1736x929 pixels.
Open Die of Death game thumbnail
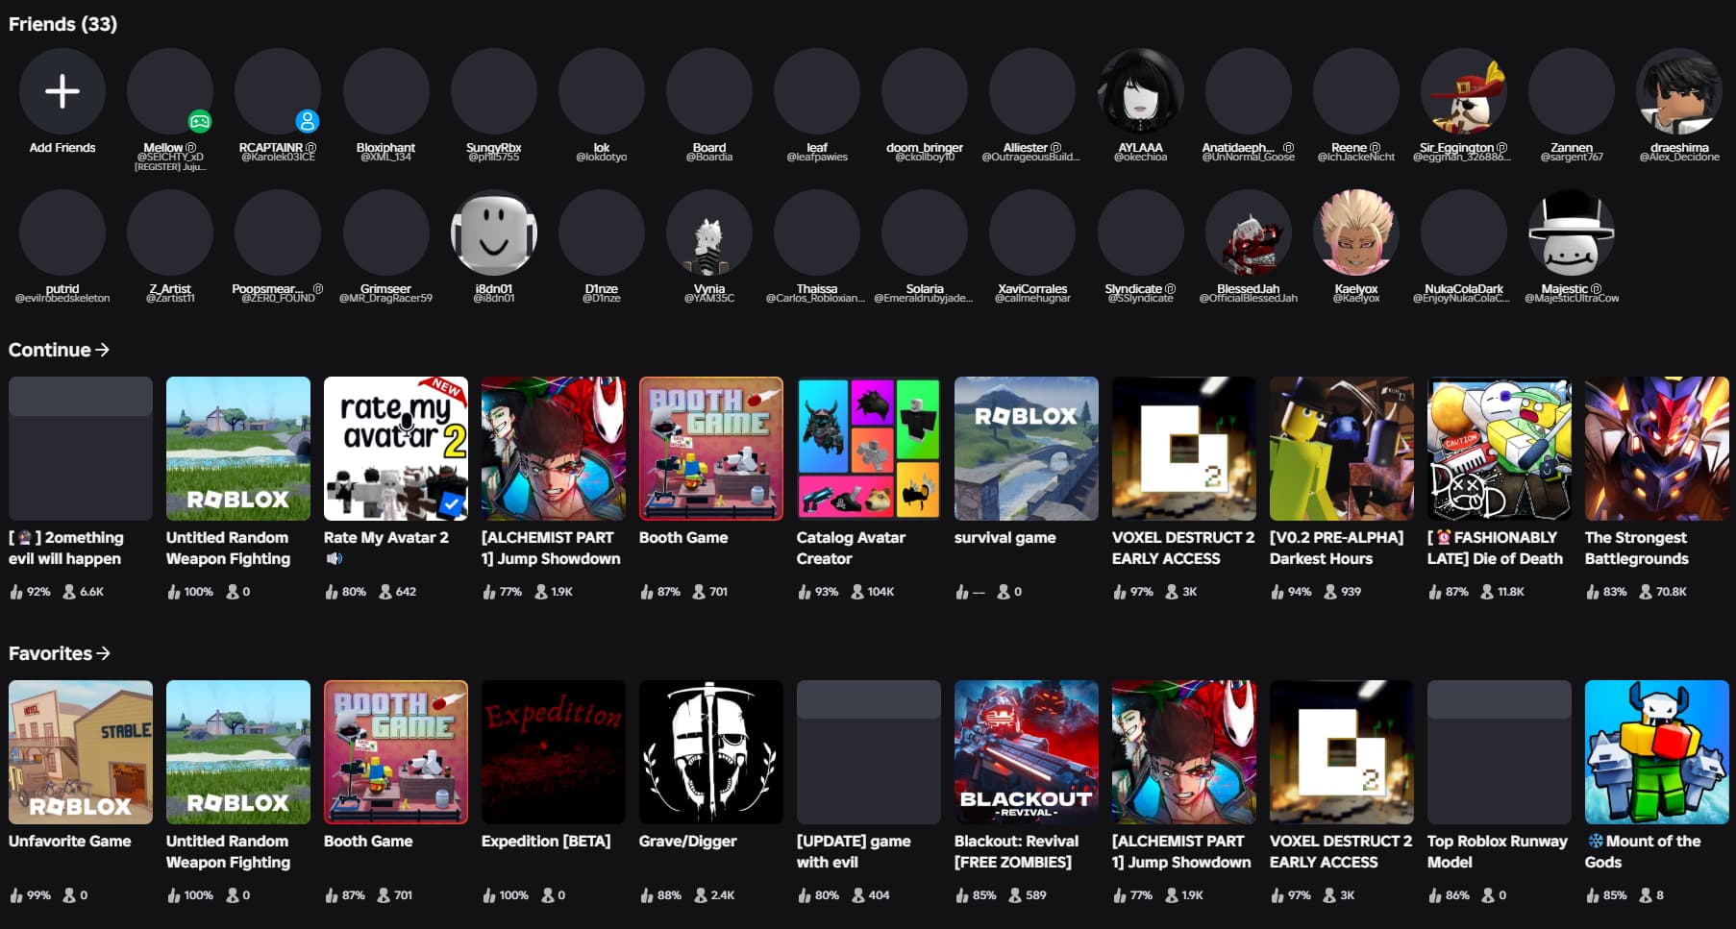[1500, 449]
